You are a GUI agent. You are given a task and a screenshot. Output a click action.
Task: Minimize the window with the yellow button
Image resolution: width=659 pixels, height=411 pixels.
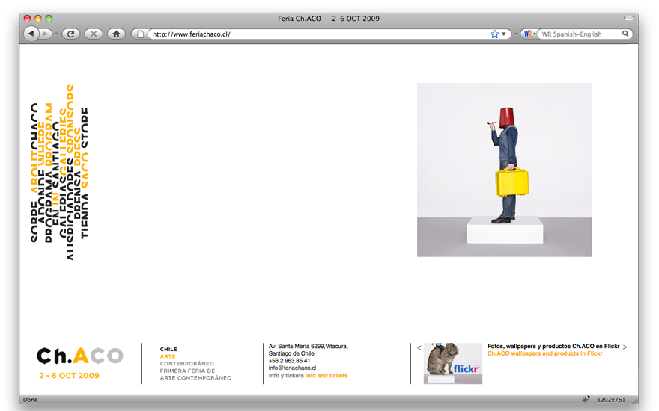click(38, 18)
